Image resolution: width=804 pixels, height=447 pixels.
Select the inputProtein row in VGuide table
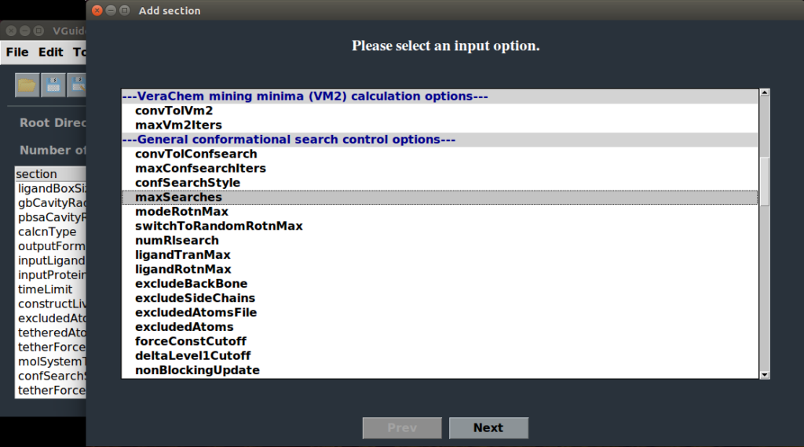tap(51, 274)
